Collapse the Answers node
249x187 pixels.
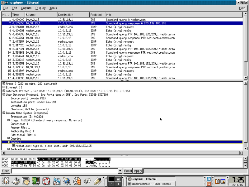pyautogui.click(x=9, y=142)
